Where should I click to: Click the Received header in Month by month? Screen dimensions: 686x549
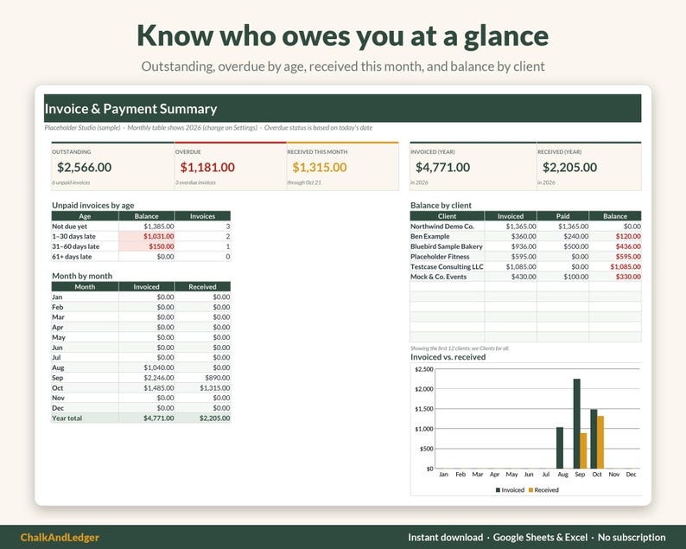202,287
